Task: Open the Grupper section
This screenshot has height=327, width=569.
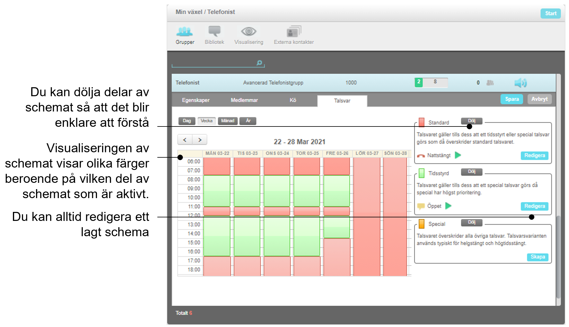Action: 185,35
